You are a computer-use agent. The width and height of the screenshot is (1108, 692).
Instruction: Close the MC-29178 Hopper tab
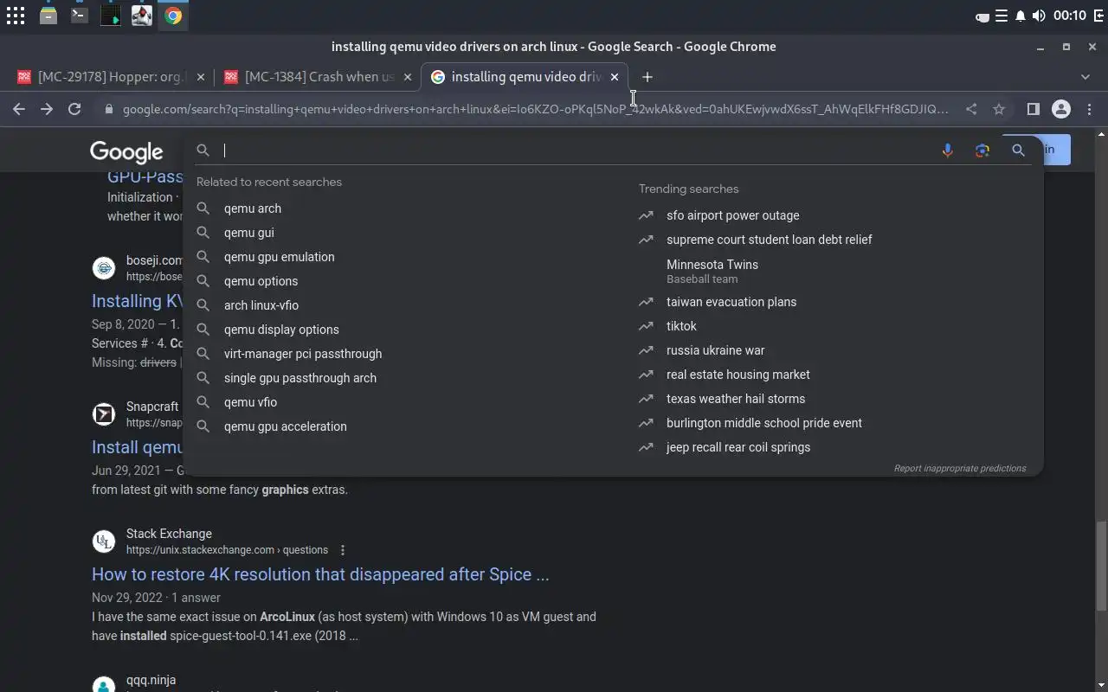[x=201, y=77]
